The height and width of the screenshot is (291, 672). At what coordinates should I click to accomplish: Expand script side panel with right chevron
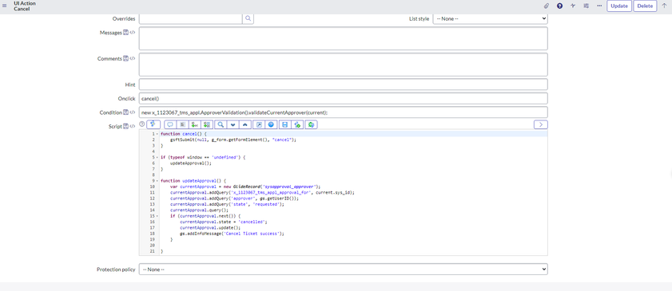541,124
